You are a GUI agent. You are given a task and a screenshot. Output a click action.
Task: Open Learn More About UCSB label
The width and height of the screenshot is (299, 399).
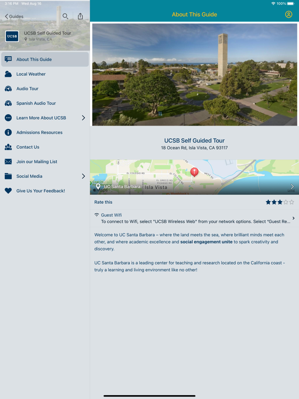point(41,118)
